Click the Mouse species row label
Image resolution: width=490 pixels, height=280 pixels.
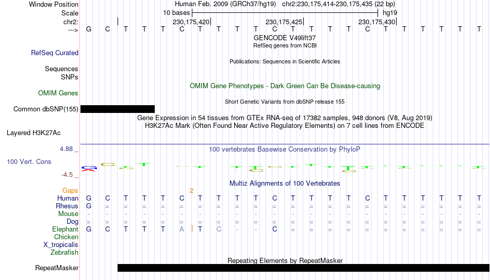click(68, 214)
